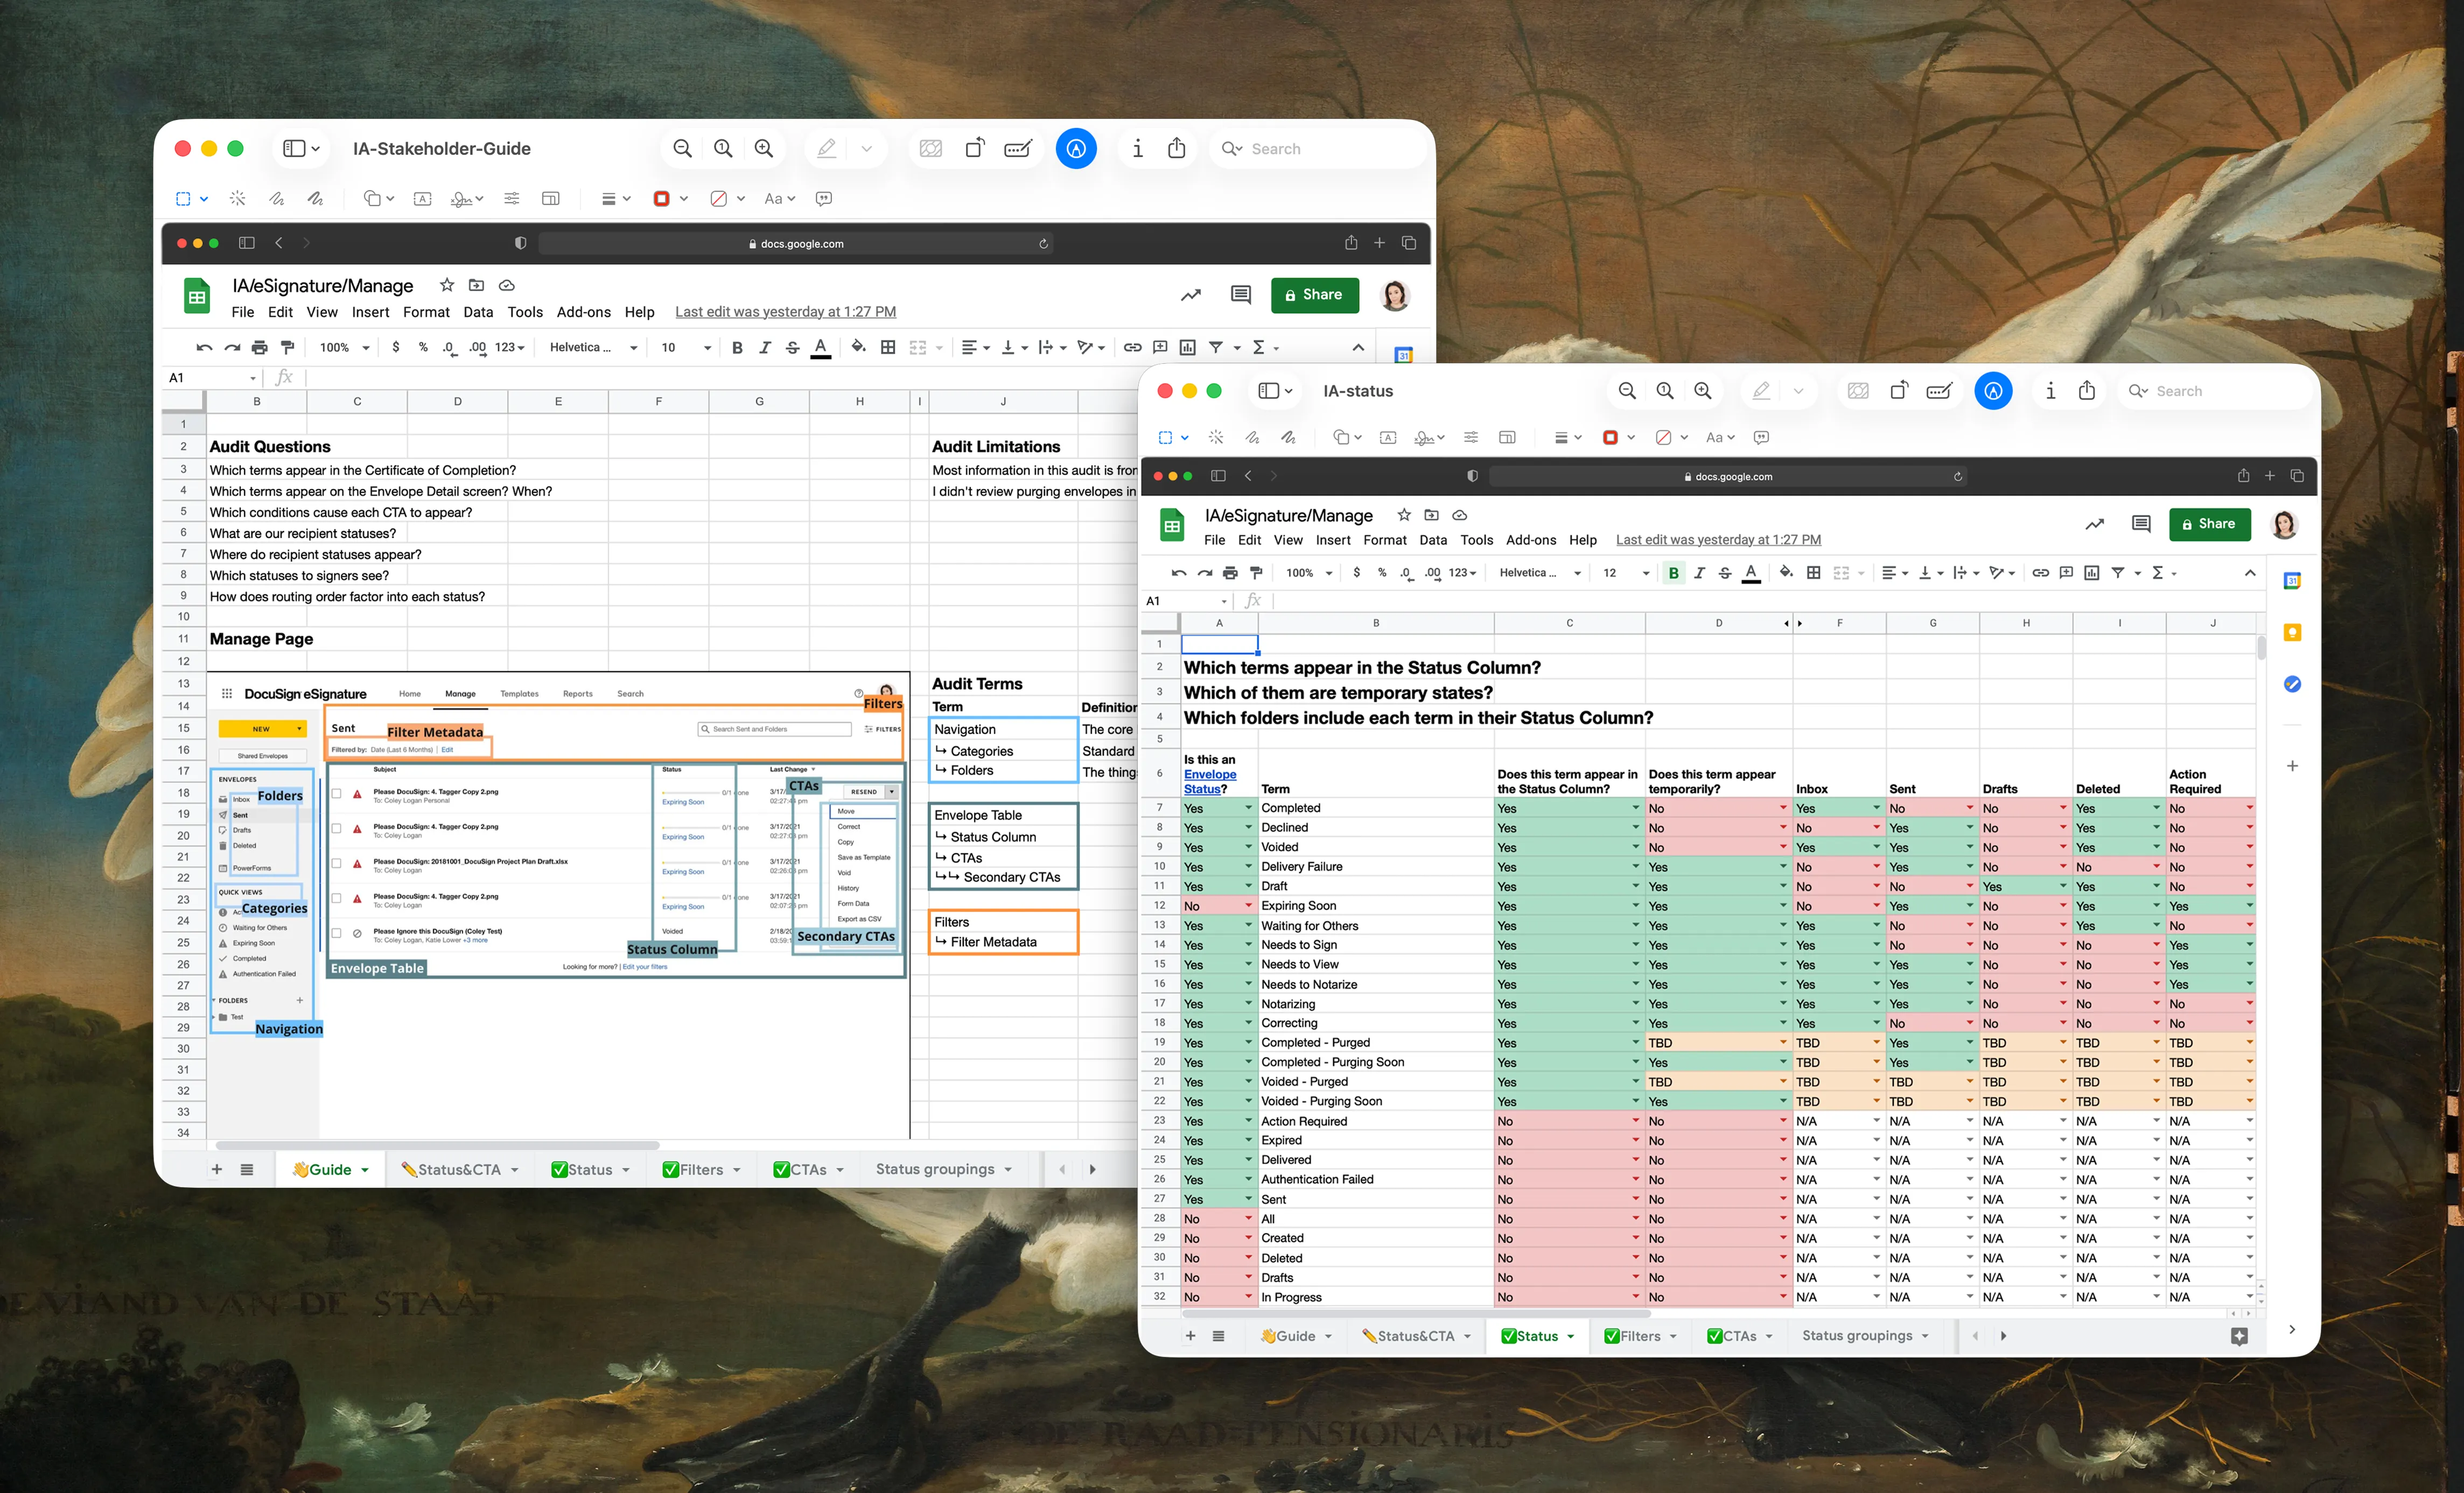Open the Completed row dropdown in column A
Viewport: 2464px width, 1493px height.
[1248, 807]
